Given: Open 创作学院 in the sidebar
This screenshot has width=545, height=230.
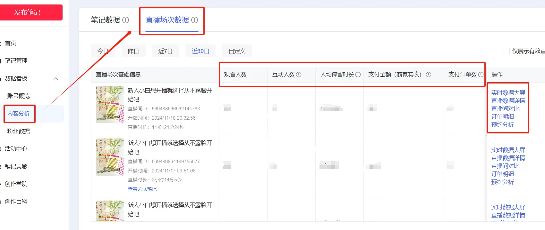Looking at the screenshot, I should pyautogui.click(x=16, y=184).
